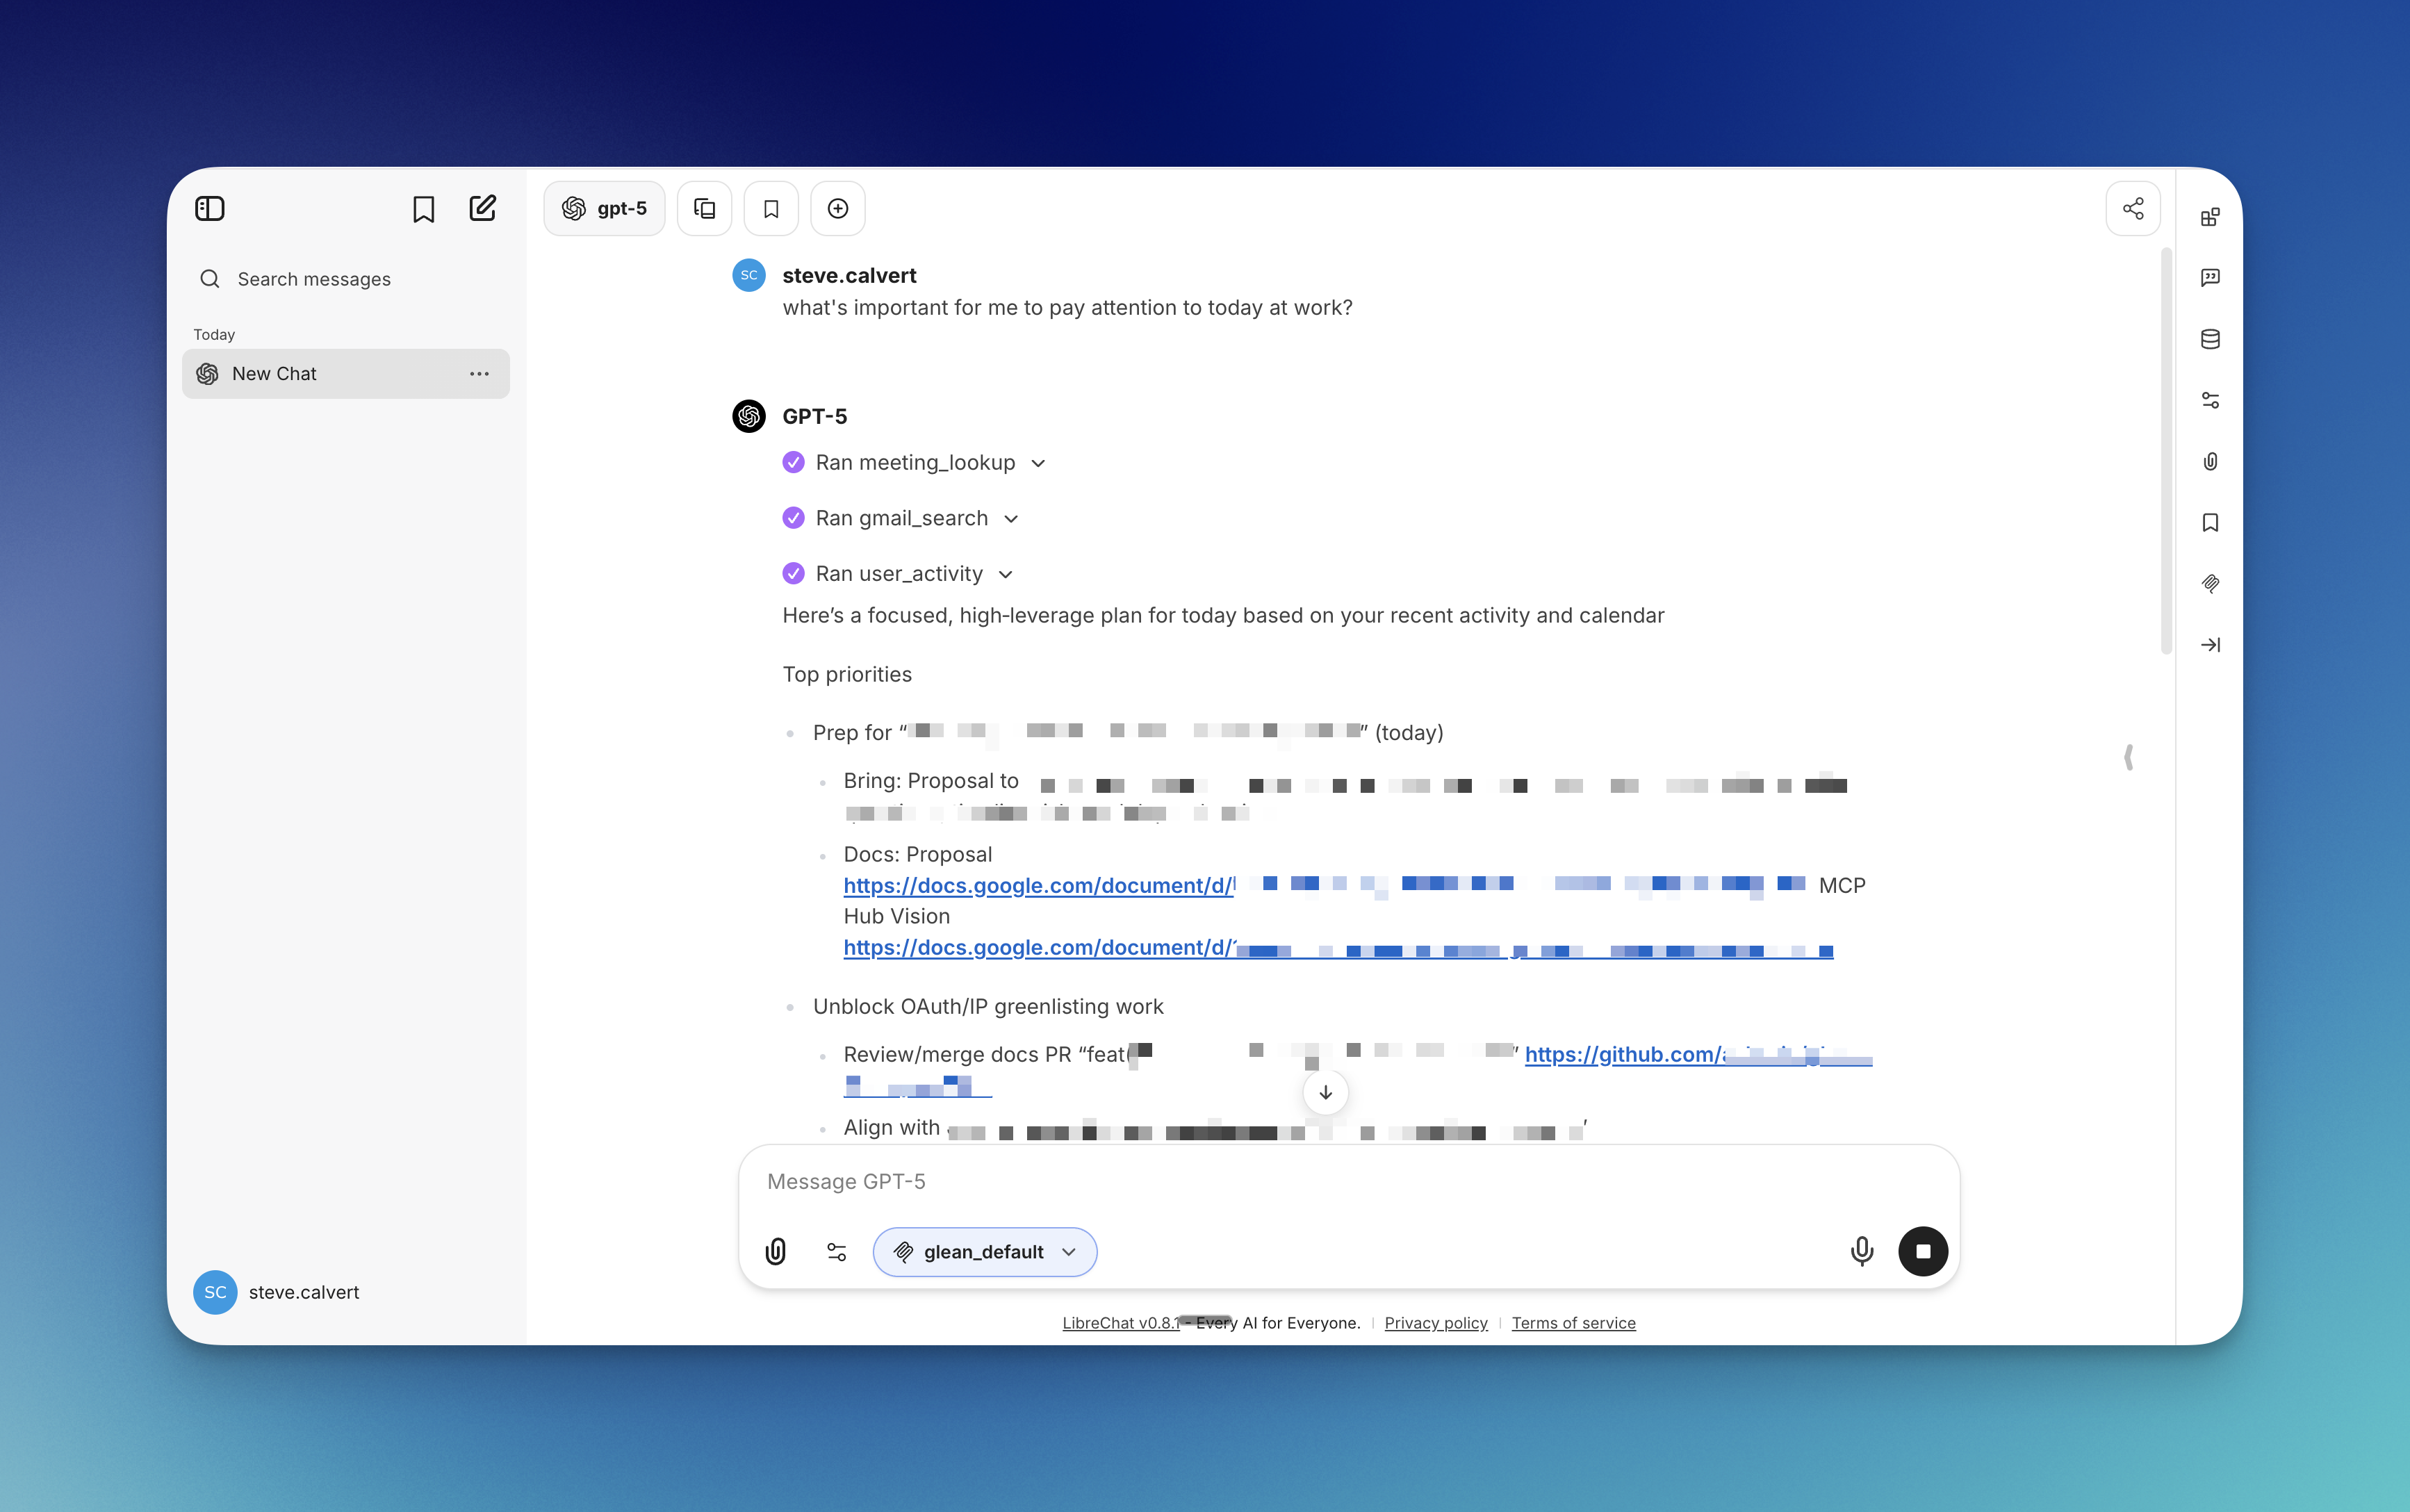This screenshot has height=1512, width=2410.
Task: Open options menu for New Chat
Action: (479, 373)
